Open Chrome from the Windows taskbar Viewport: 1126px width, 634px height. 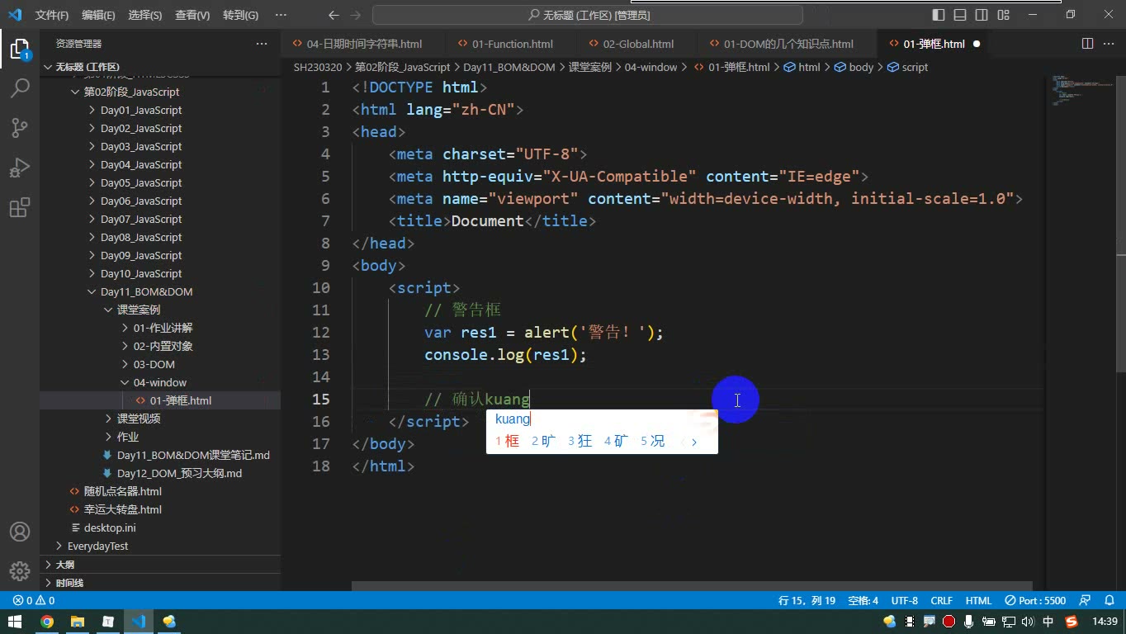(47, 622)
